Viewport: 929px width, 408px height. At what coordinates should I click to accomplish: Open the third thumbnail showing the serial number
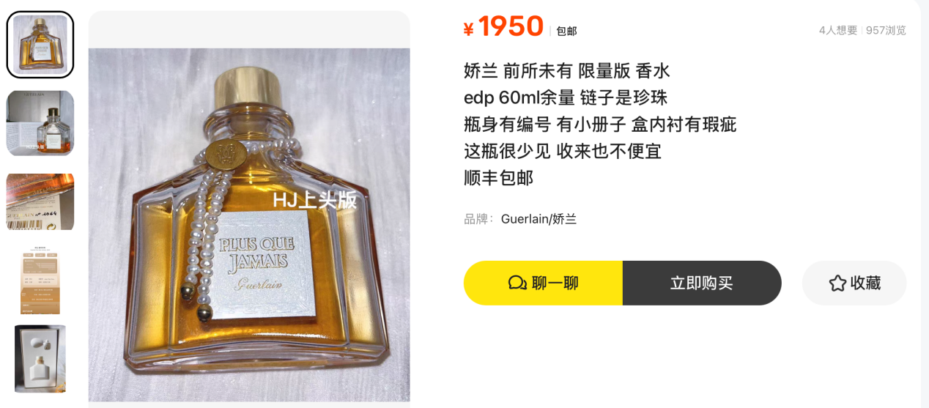tap(40, 201)
